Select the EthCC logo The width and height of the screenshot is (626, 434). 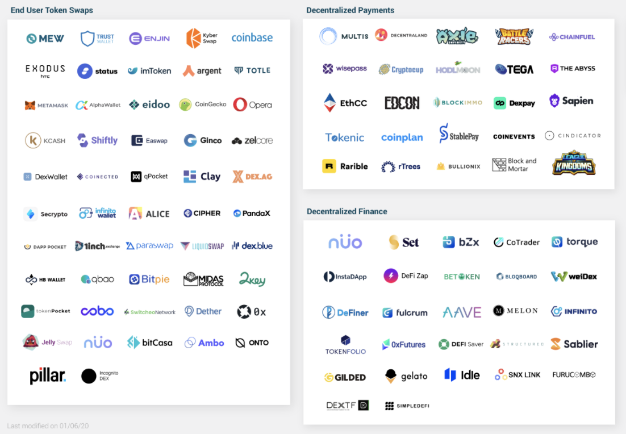(345, 103)
